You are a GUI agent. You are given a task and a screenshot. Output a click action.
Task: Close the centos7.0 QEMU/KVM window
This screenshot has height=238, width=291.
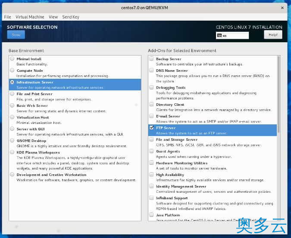click(282, 8)
